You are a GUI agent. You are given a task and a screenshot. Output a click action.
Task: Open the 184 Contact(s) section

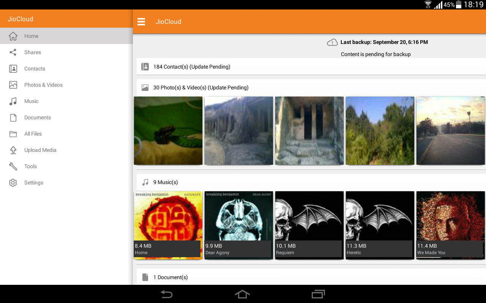point(311,67)
